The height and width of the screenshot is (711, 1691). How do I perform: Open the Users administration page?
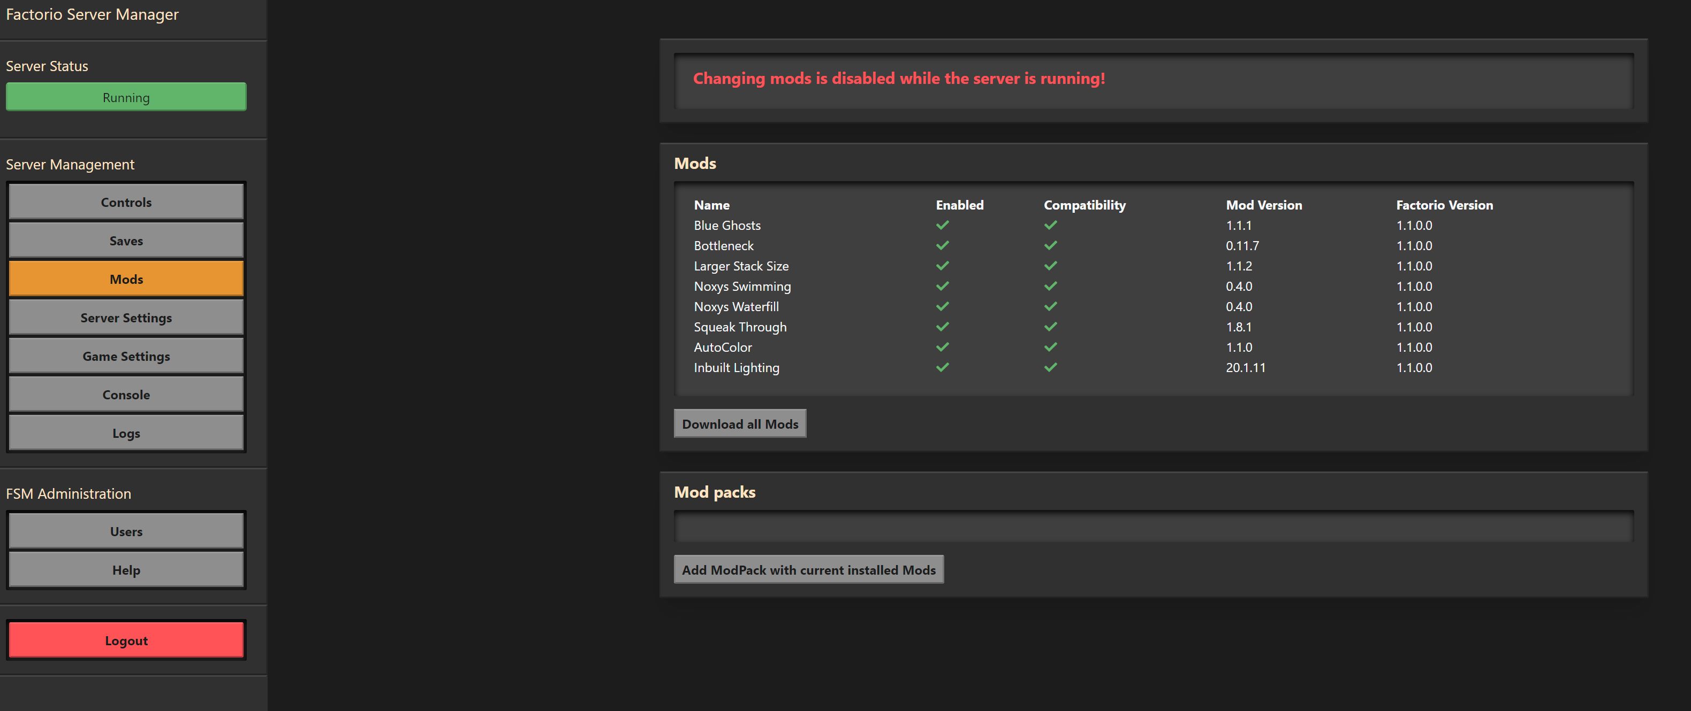[126, 531]
